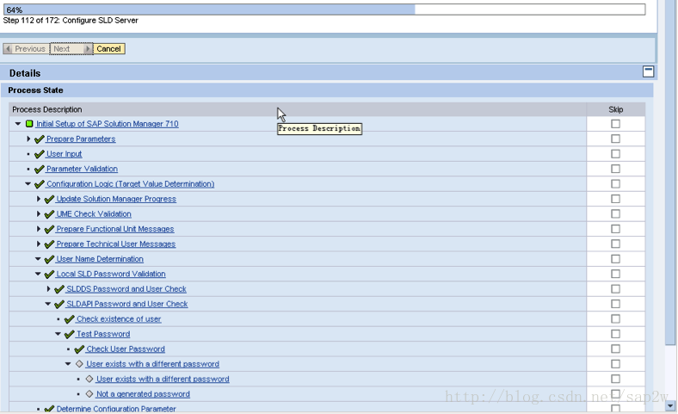Open the Prepare Technical User Messages link
This screenshot has height=414, width=678.
tap(116, 244)
